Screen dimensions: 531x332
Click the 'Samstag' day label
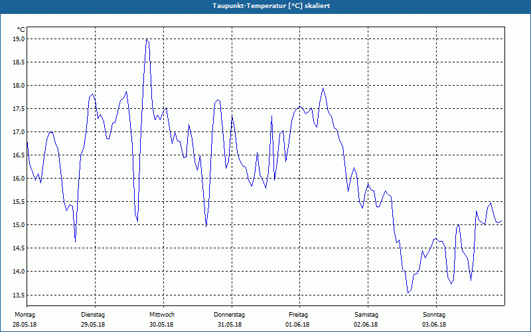click(366, 315)
